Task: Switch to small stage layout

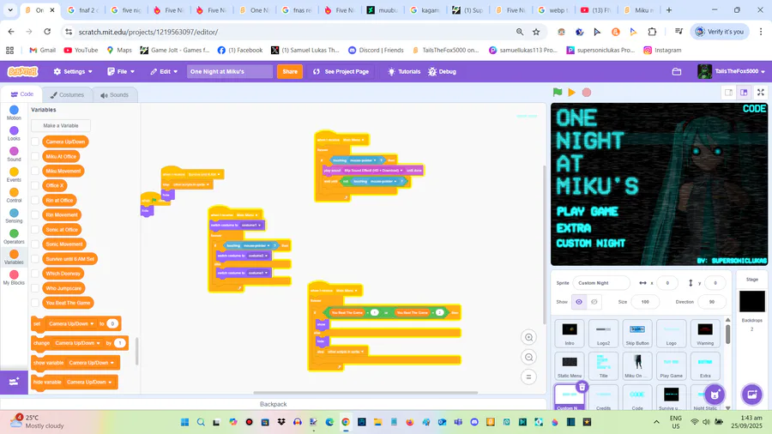Action: click(x=728, y=93)
